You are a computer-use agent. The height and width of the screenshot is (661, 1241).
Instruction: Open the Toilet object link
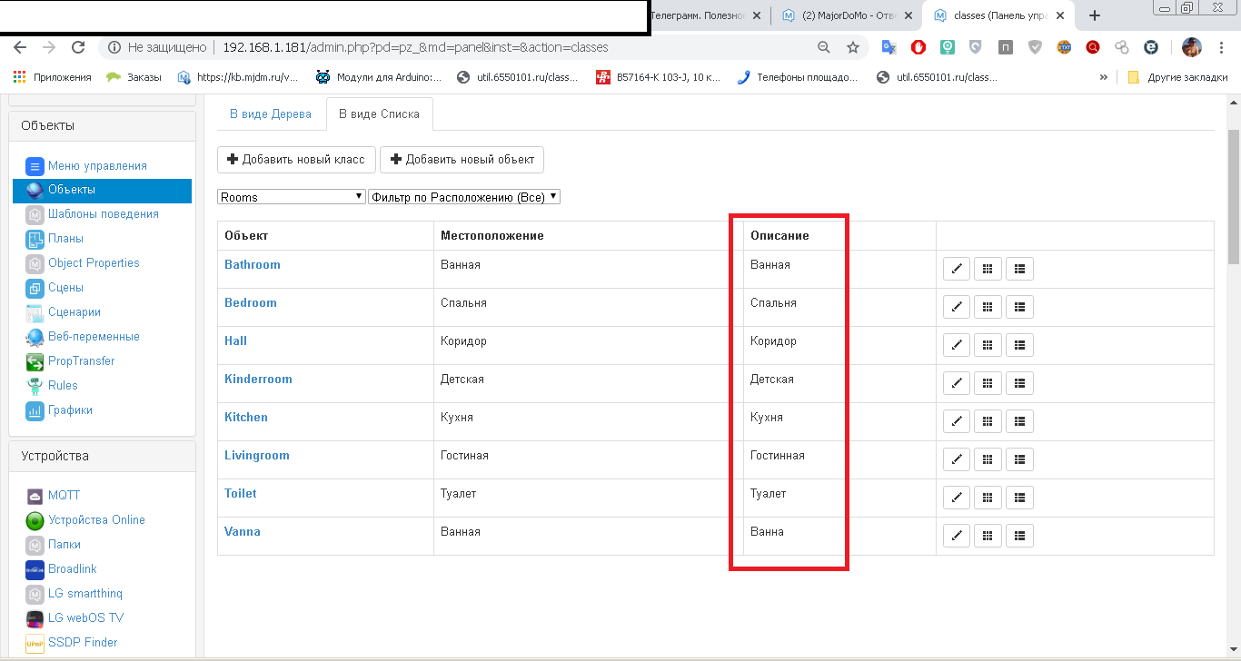[x=241, y=494]
